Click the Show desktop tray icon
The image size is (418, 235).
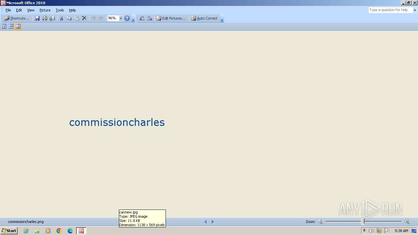414,231
